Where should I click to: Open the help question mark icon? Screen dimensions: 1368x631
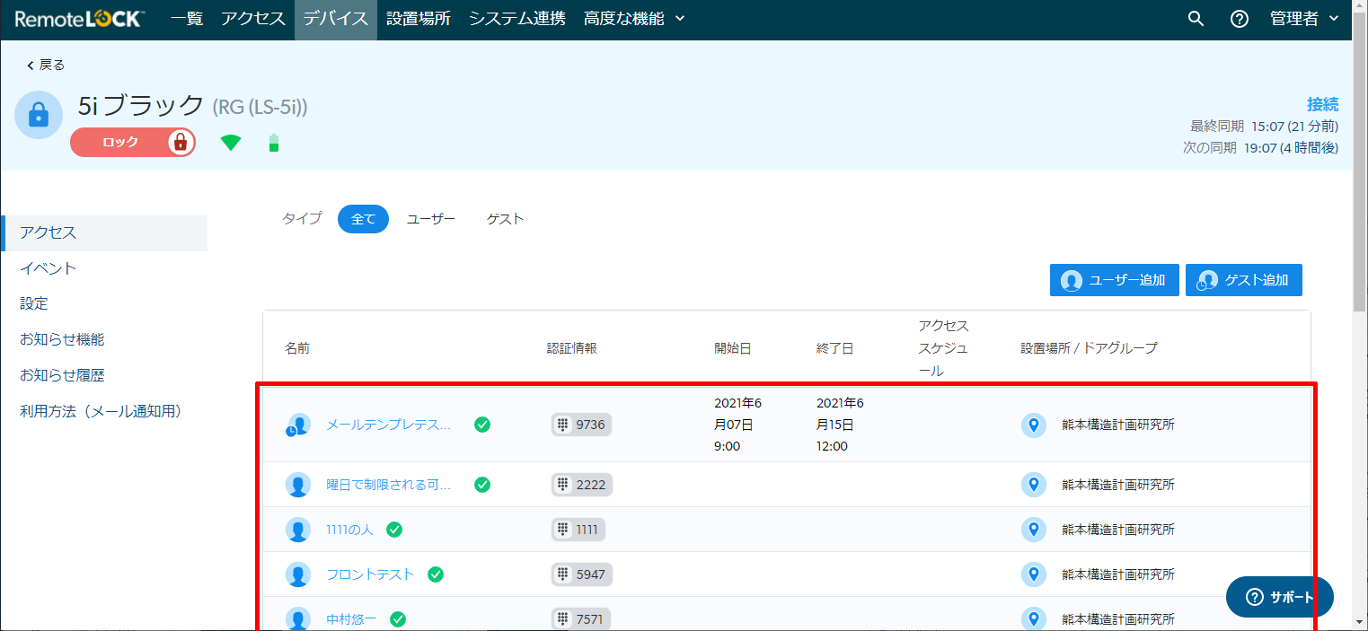1240,19
